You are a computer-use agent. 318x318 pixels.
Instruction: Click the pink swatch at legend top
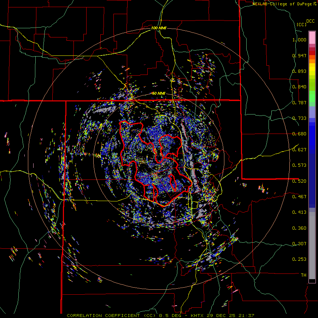pos(312,37)
